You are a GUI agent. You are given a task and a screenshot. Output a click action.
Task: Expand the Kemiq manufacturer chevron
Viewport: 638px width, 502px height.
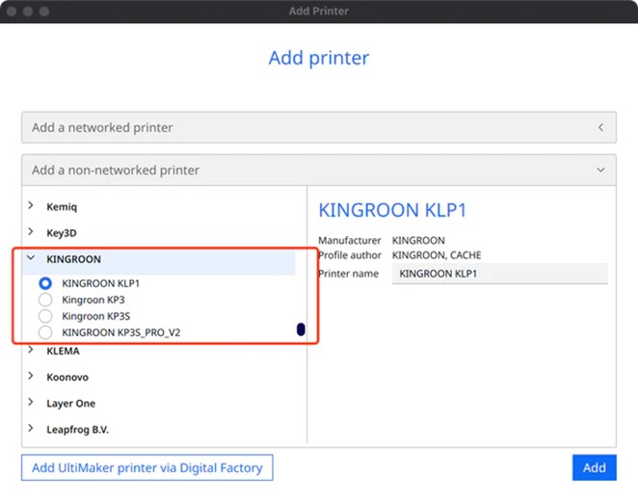(x=31, y=205)
